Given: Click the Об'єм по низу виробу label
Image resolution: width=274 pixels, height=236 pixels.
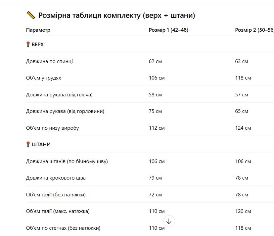Looking at the screenshot, I should [x=52, y=128].
